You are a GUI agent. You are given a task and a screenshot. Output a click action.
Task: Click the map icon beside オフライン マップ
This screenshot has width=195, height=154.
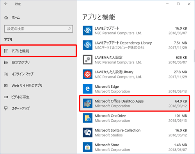tap(6, 74)
